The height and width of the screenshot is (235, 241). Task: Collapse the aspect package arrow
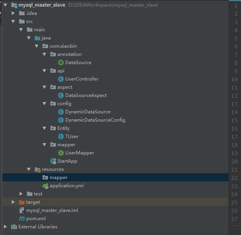(45, 87)
